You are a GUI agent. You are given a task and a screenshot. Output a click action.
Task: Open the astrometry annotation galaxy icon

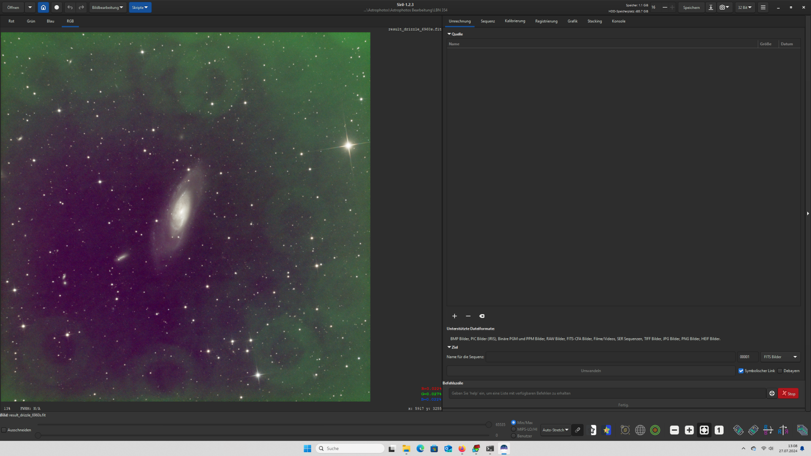coord(625,430)
